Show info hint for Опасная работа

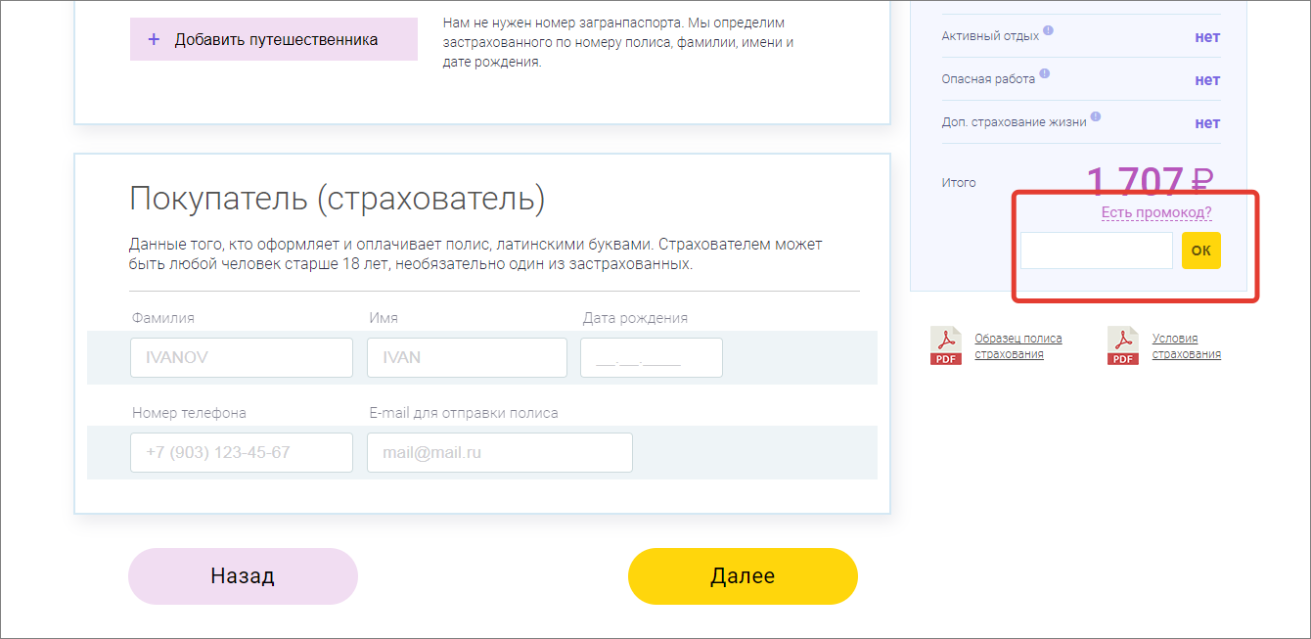pyautogui.click(x=1044, y=74)
